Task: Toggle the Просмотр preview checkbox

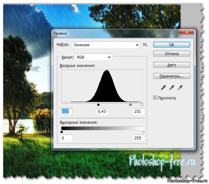Action: pos(155,98)
